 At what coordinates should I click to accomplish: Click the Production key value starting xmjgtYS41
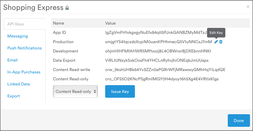coord(158,42)
